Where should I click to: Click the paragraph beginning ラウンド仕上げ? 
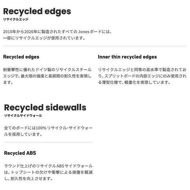point(48,172)
